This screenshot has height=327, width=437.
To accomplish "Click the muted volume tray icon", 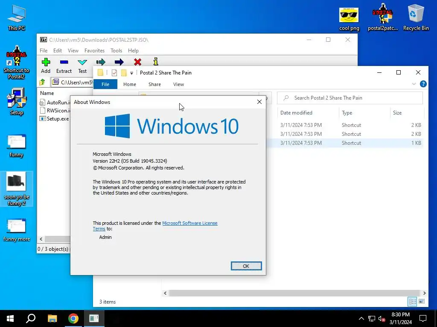I will (x=382, y=318).
